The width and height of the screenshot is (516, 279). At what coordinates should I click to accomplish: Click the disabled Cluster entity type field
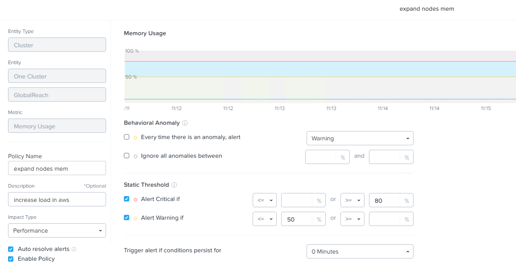click(57, 45)
